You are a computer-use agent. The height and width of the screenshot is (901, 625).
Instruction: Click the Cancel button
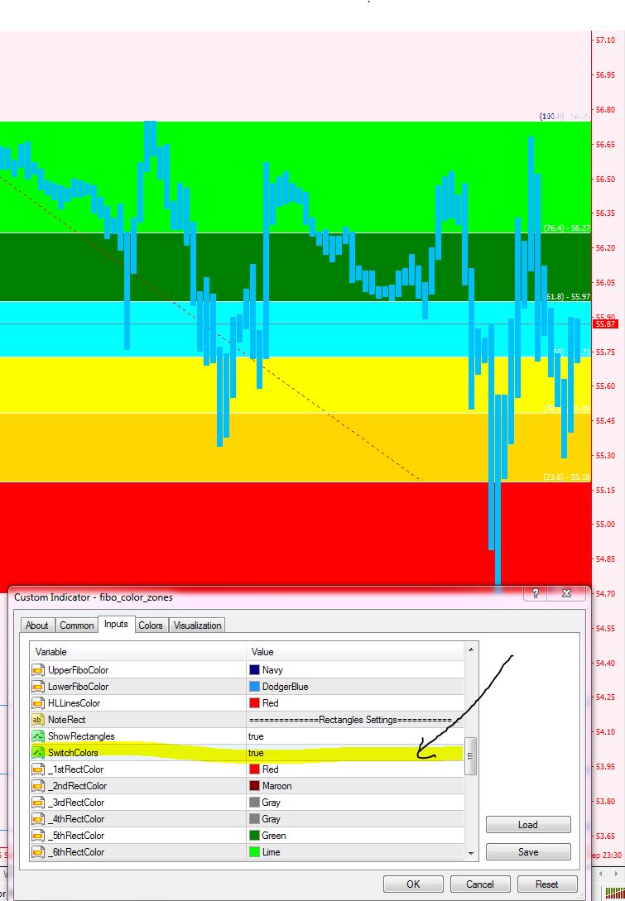pyautogui.click(x=479, y=884)
